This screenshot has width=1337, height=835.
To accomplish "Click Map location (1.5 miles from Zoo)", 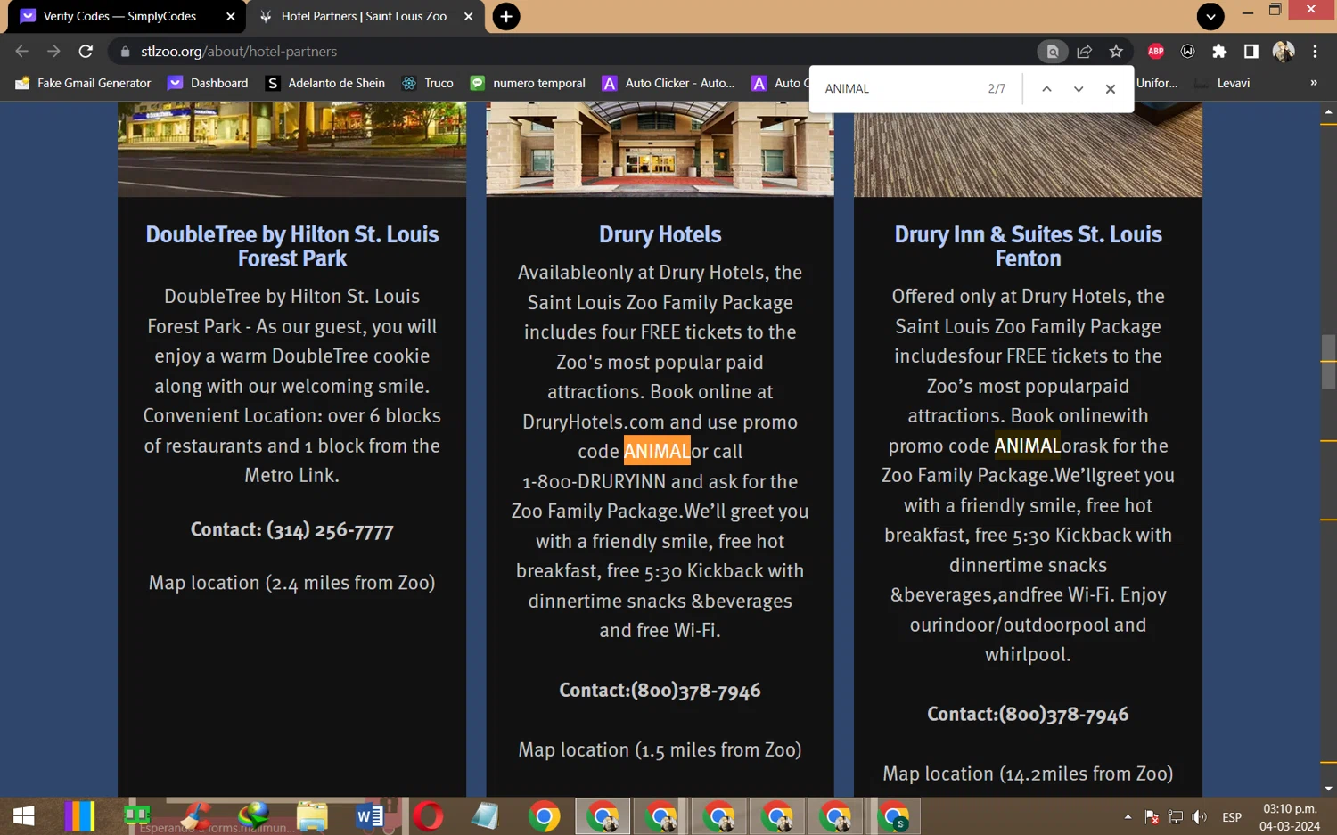I will pyautogui.click(x=660, y=750).
